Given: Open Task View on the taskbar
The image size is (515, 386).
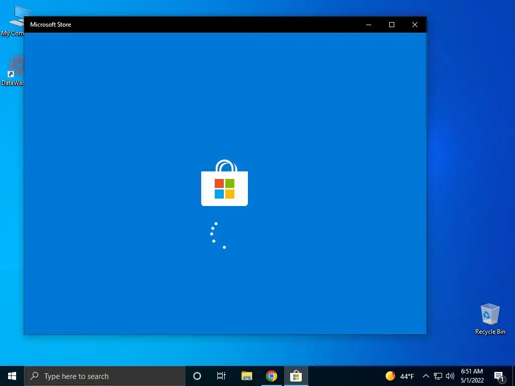Looking at the screenshot, I should point(221,376).
